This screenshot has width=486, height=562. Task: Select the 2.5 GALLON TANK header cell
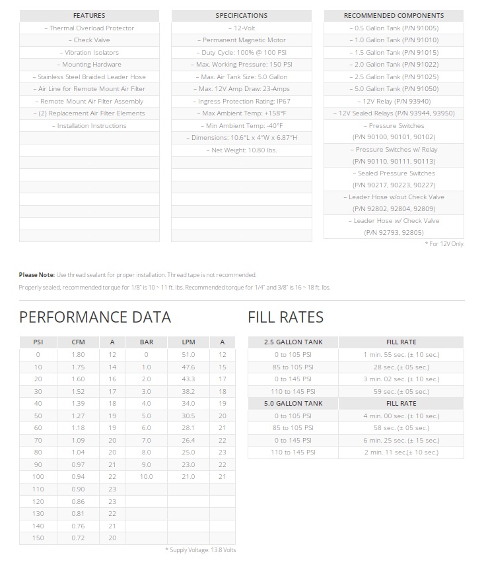tap(293, 342)
